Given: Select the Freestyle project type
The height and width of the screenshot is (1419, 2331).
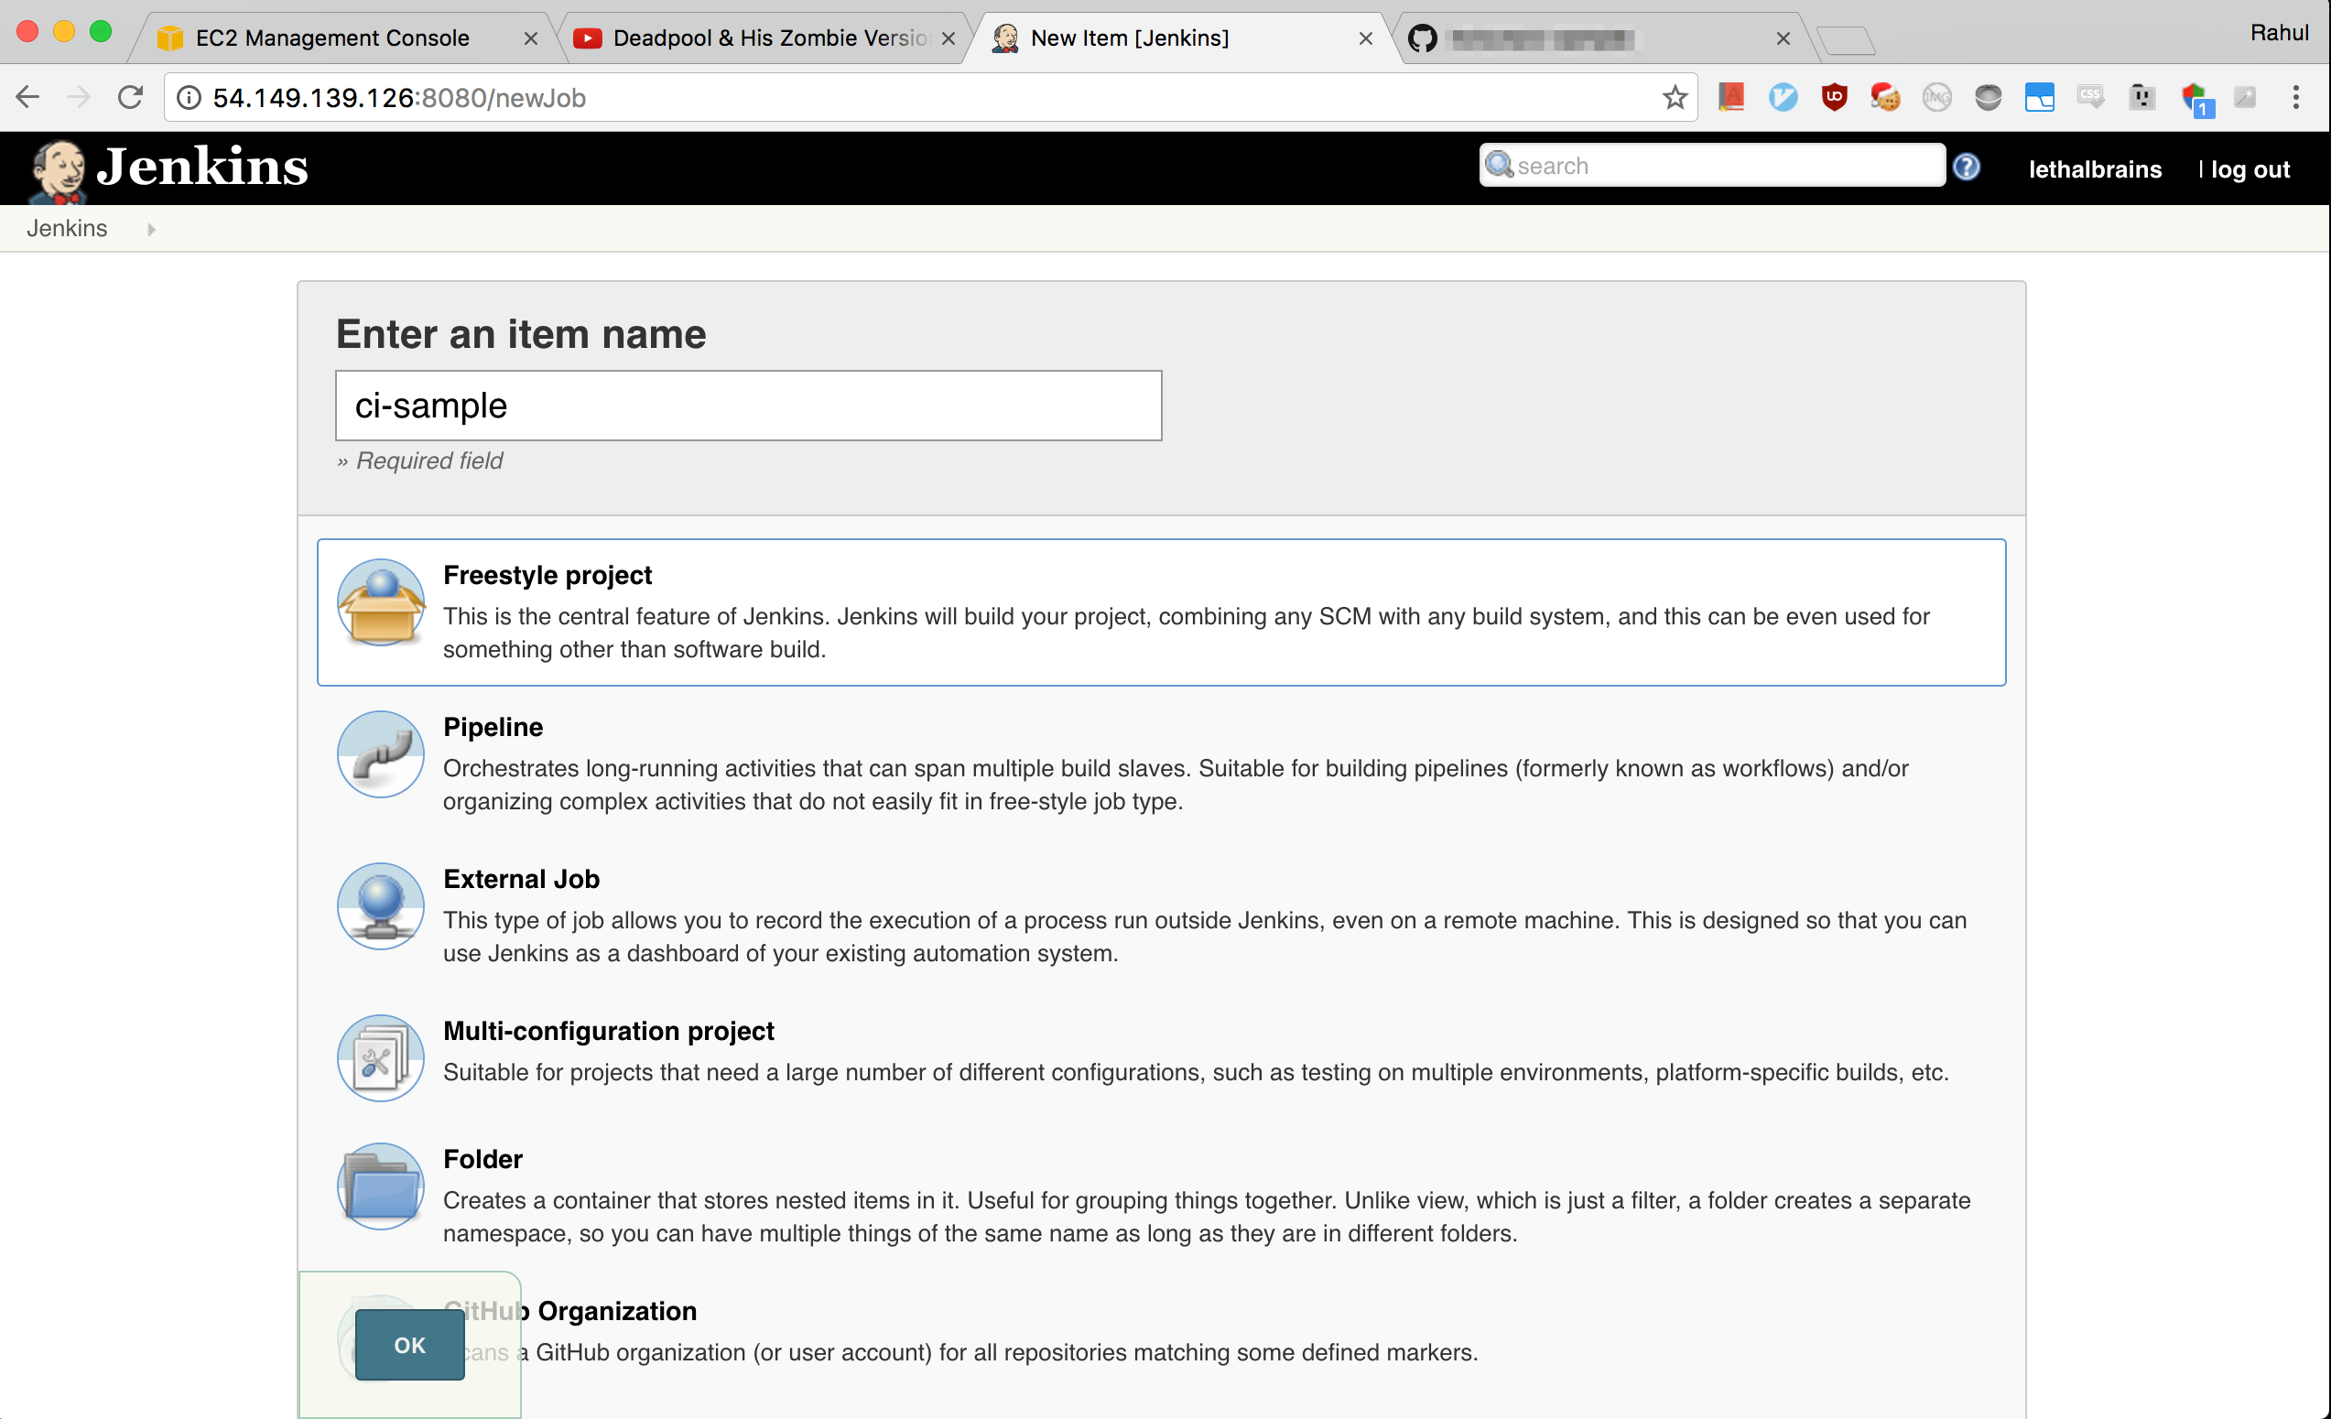Looking at the screenshot, I should point(548,574).
